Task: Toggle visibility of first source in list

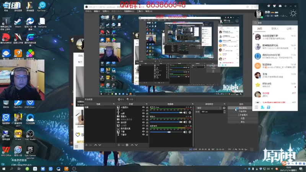Action: 143,107
